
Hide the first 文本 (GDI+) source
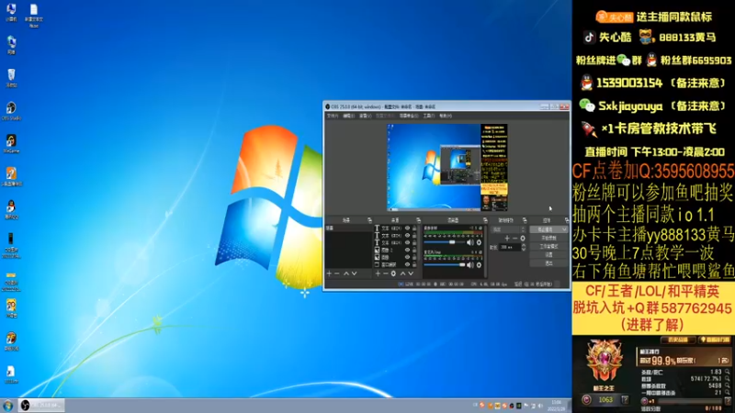click(x=407, y=228)
